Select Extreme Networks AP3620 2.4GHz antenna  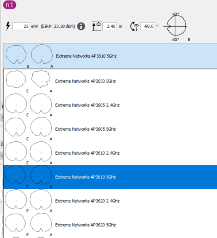click(x=110, y=201)
